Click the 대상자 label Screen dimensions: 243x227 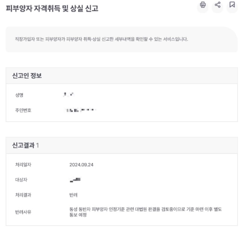click(21, 180)
